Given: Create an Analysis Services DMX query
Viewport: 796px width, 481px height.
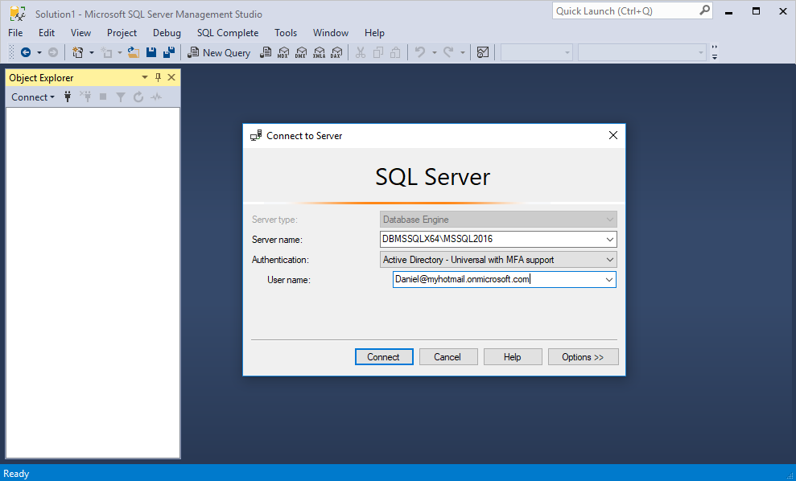Looking at the screenshot, I should (301, 52).
